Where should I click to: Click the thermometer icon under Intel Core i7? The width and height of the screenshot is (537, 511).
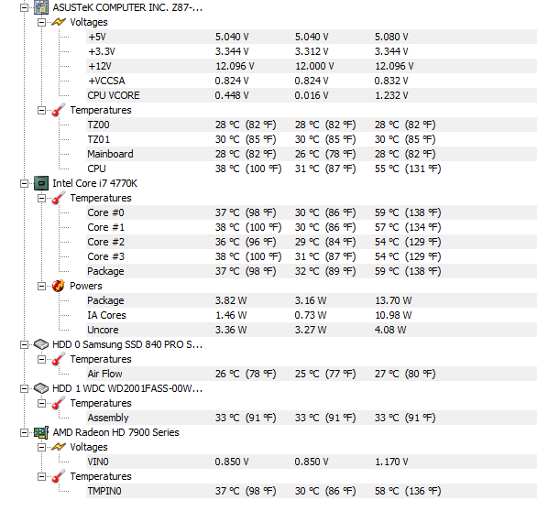[x=59, y=198]
